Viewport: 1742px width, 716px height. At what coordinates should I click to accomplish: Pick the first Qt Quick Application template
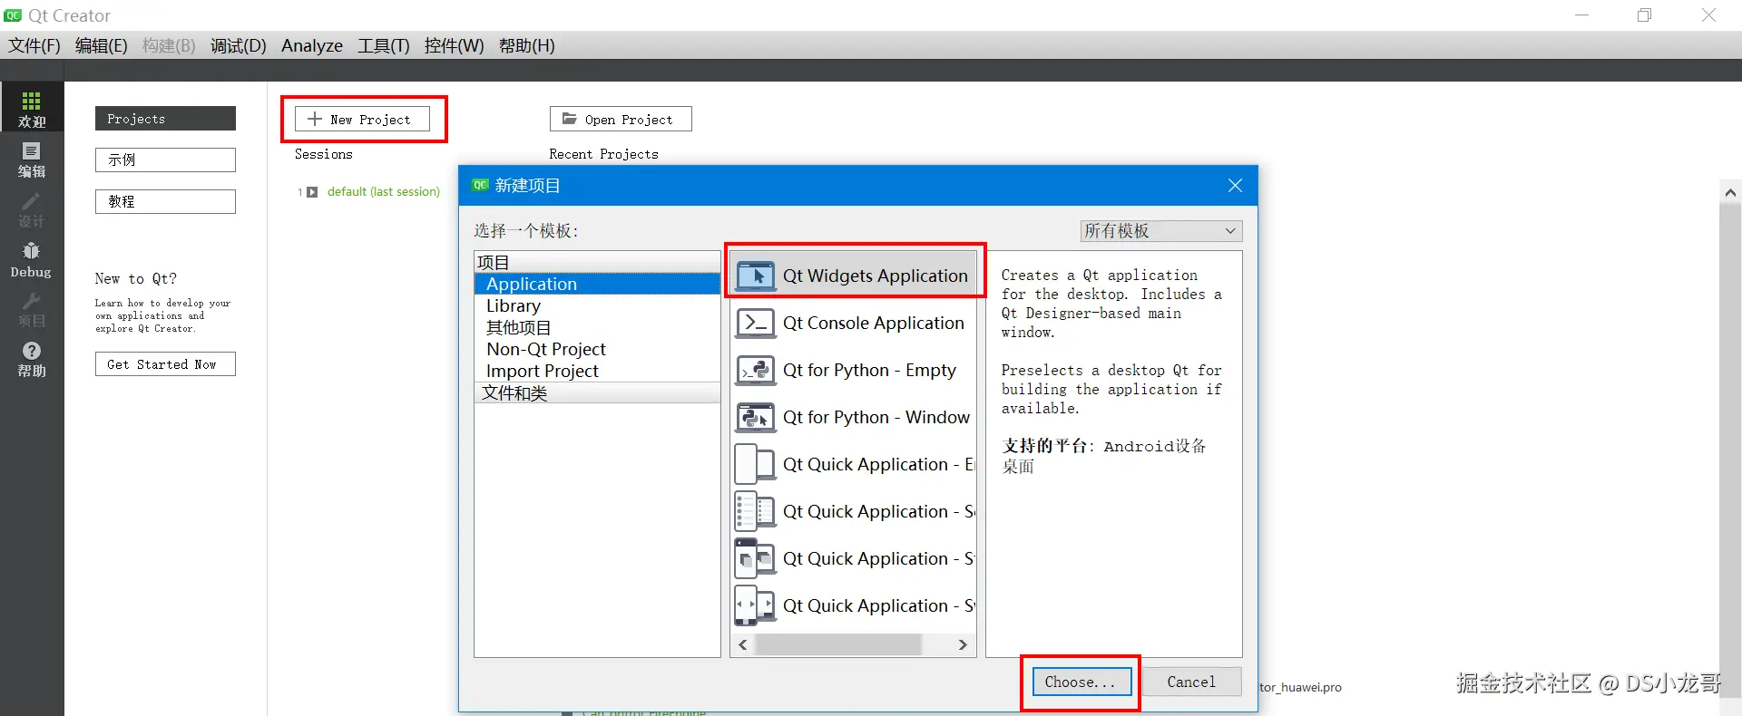(853, 464)
